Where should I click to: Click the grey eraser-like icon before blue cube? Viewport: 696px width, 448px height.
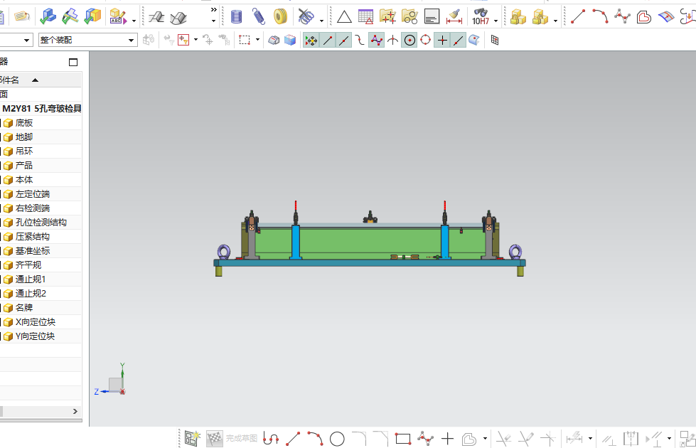coord(274,40)
